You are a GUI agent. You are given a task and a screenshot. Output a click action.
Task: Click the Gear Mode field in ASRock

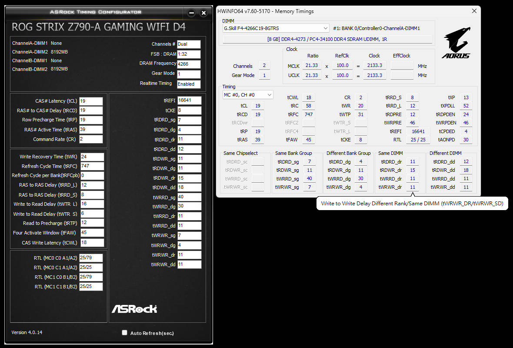coord(189,74)
